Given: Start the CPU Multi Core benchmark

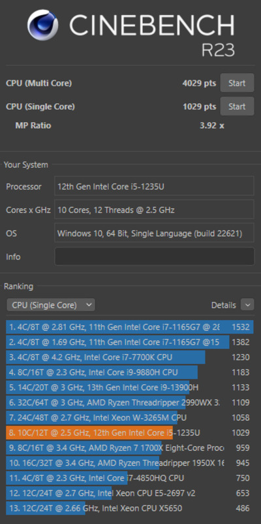Looking at the screenshot, I should click(x=237, y=83).
